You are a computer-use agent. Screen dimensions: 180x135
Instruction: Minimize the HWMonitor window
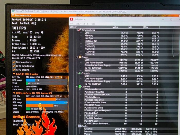(x=163, y=19)
